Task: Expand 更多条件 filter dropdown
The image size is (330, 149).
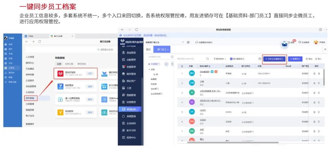Action: [220, 59]
